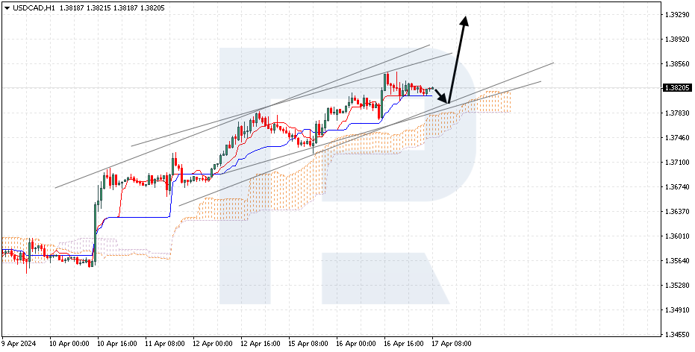Open the dropdown arrow beside USDCAD,H1
Screen dimensions: 695x352
pos(6,8)
